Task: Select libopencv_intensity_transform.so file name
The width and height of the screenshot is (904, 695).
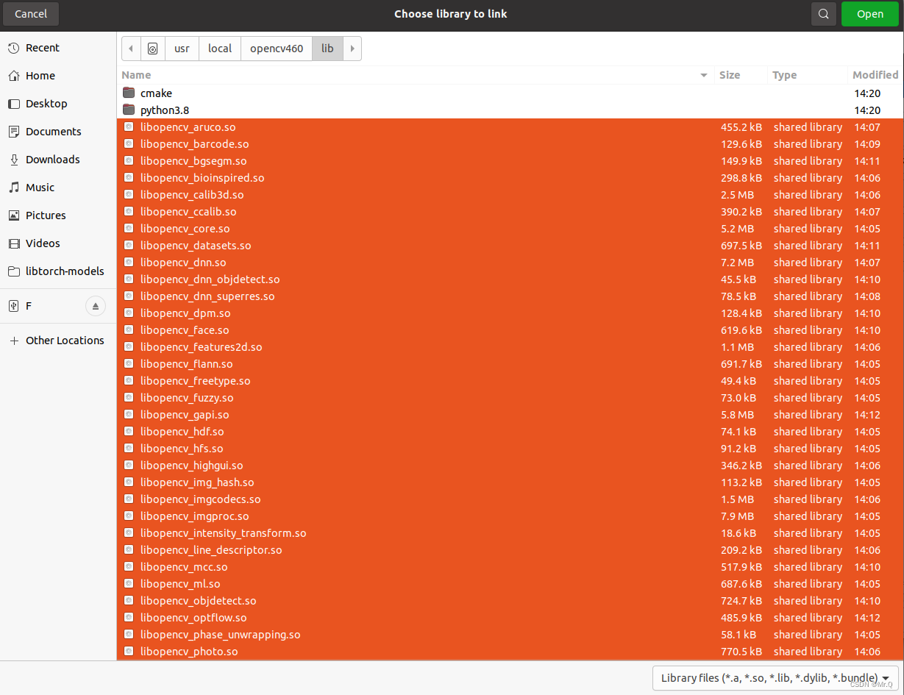Action: pyautogui.click(x=224, y=533)
